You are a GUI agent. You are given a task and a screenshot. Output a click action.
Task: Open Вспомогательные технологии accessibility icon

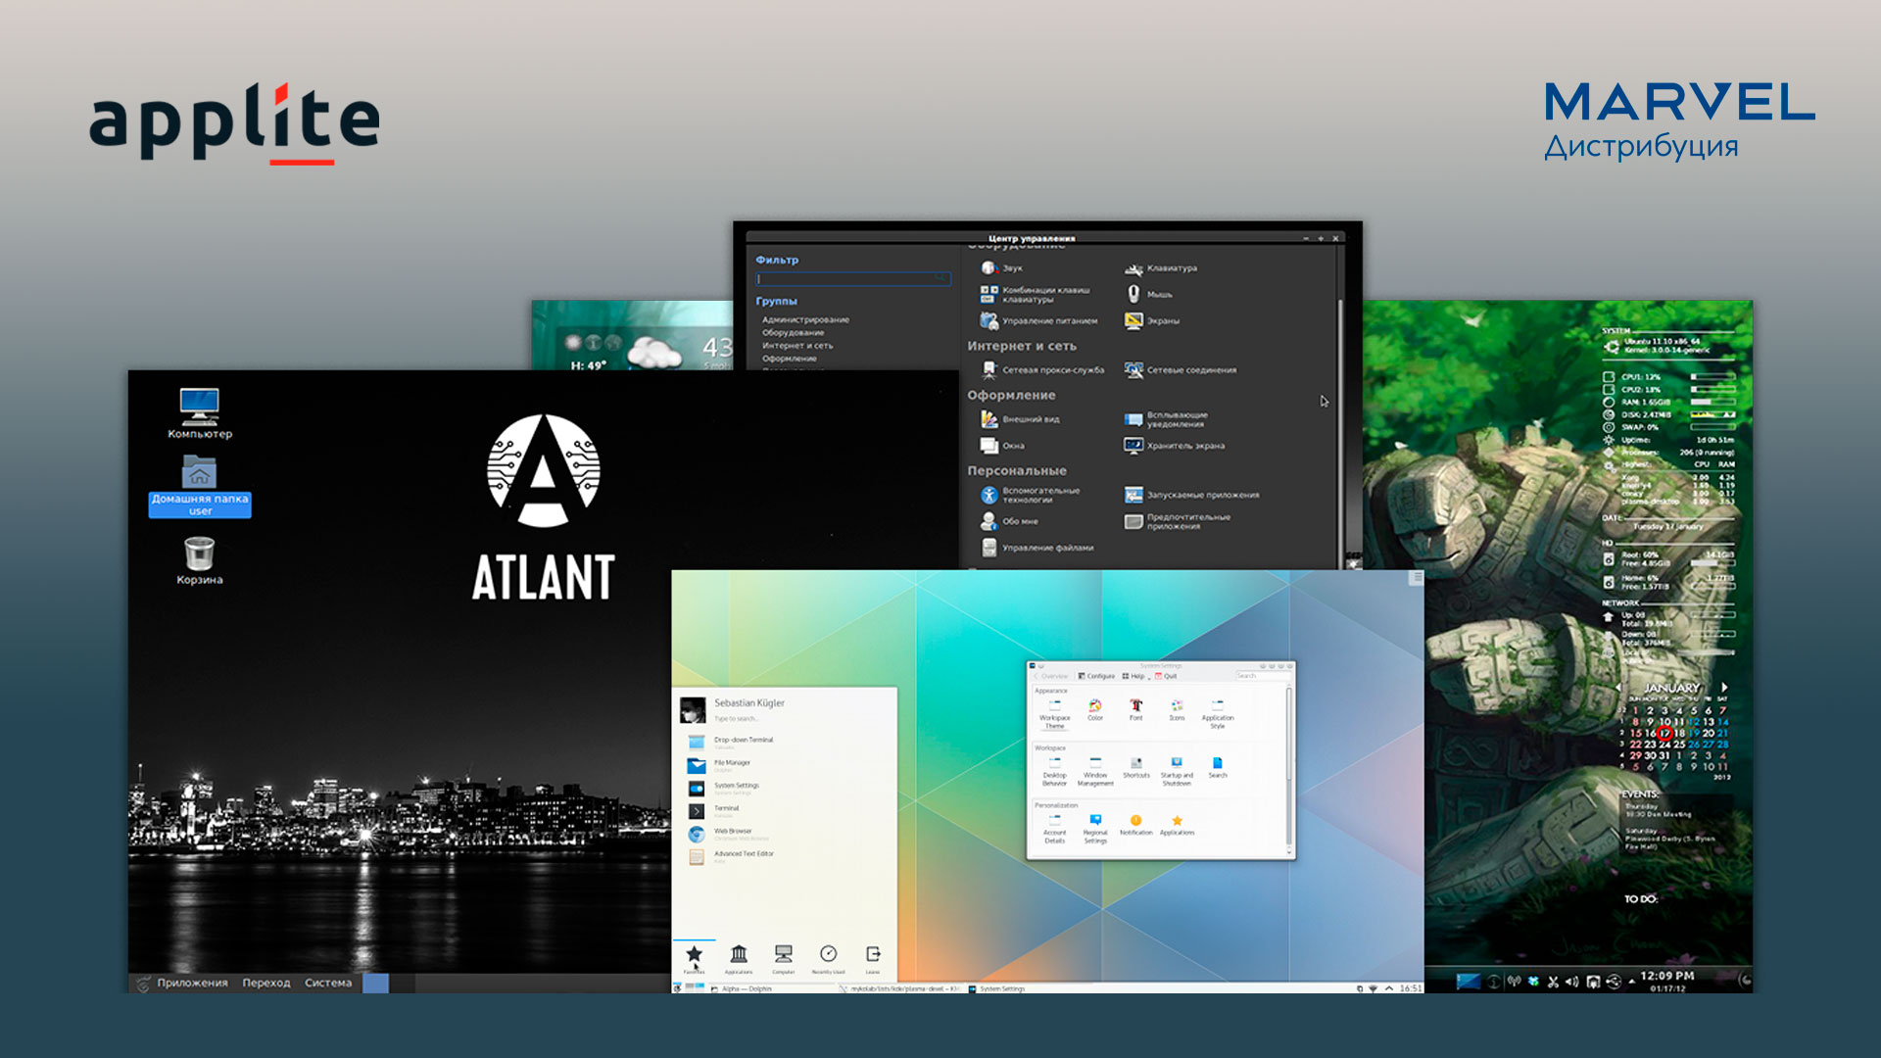[x=1031, y=495]
